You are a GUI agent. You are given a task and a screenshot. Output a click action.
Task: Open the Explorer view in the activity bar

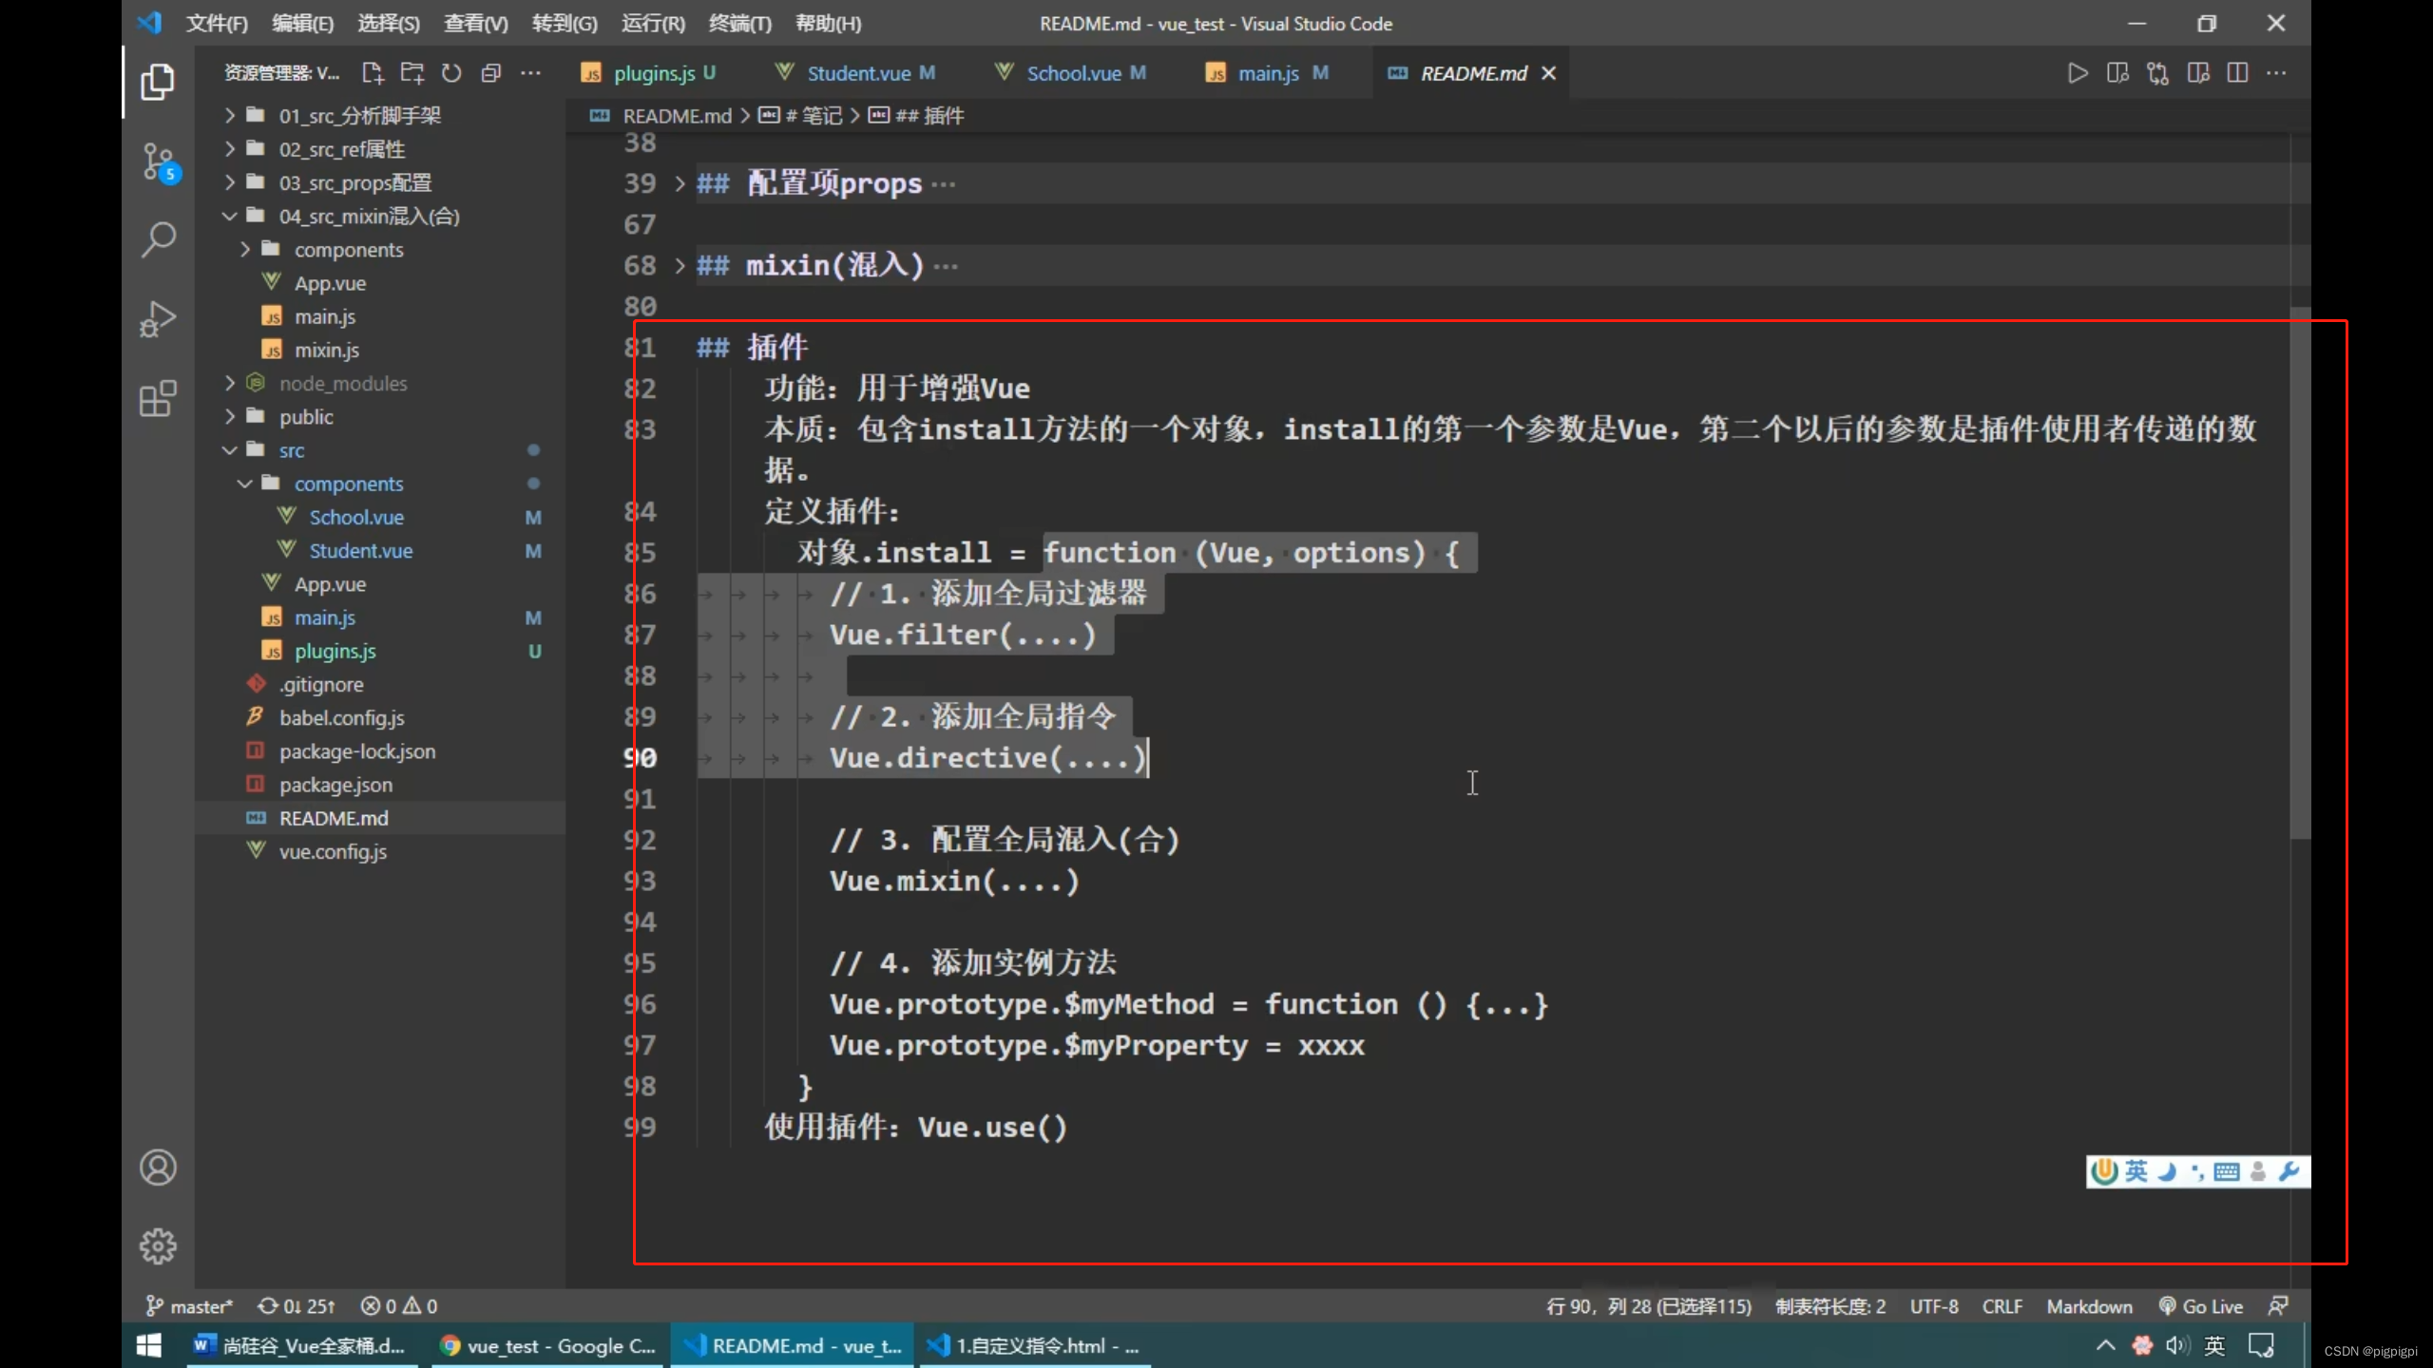click(158, 82)
